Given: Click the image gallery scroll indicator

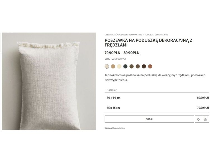Looking at the screenshot, I should pyautogui.click(x=1, y=42).
